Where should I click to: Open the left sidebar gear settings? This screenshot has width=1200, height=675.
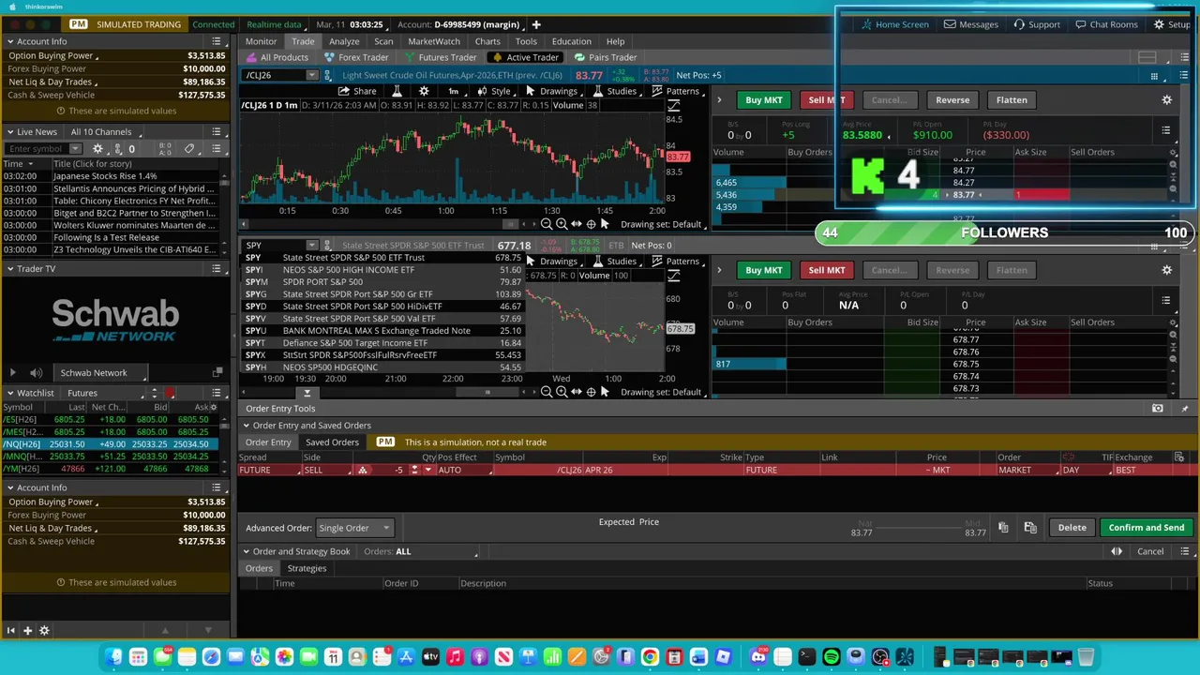[44, 631]
